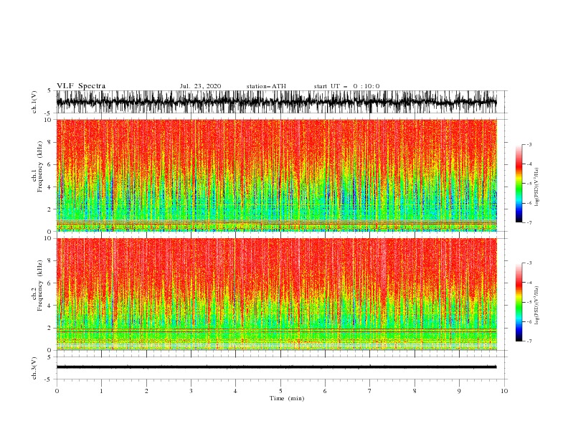Viewport: 568px width, 439px height.
Task: Click the 4 kHz tick of ch.2 spectrogram
Action: [x=50, y=306]
